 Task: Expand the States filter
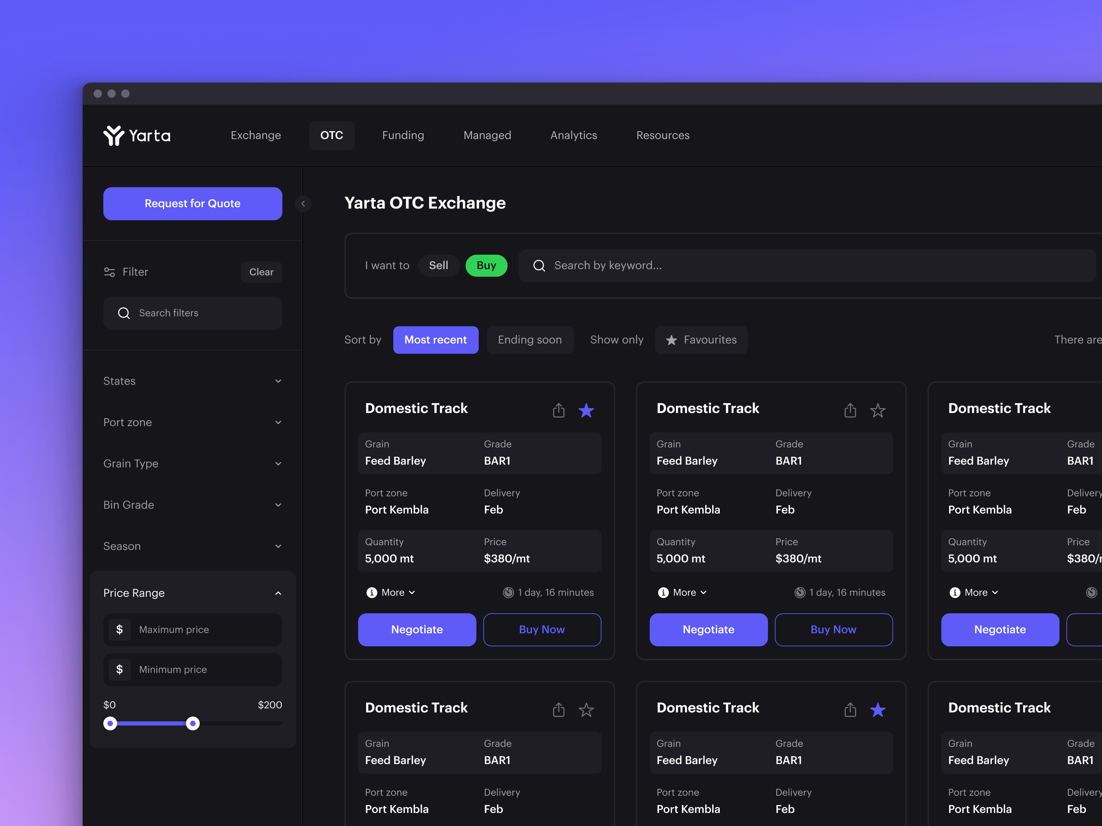(x=193, y=381)
